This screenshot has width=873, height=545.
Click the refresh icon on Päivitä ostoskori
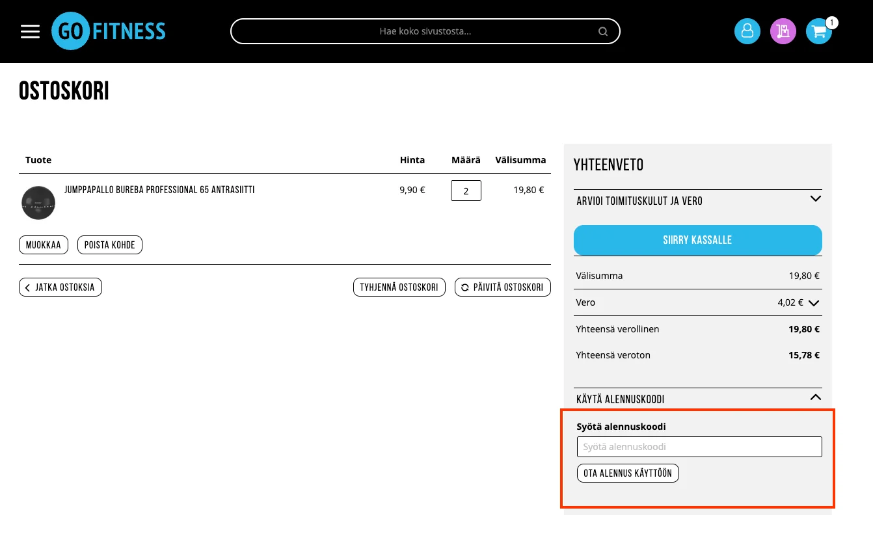[x=464, y=287]
